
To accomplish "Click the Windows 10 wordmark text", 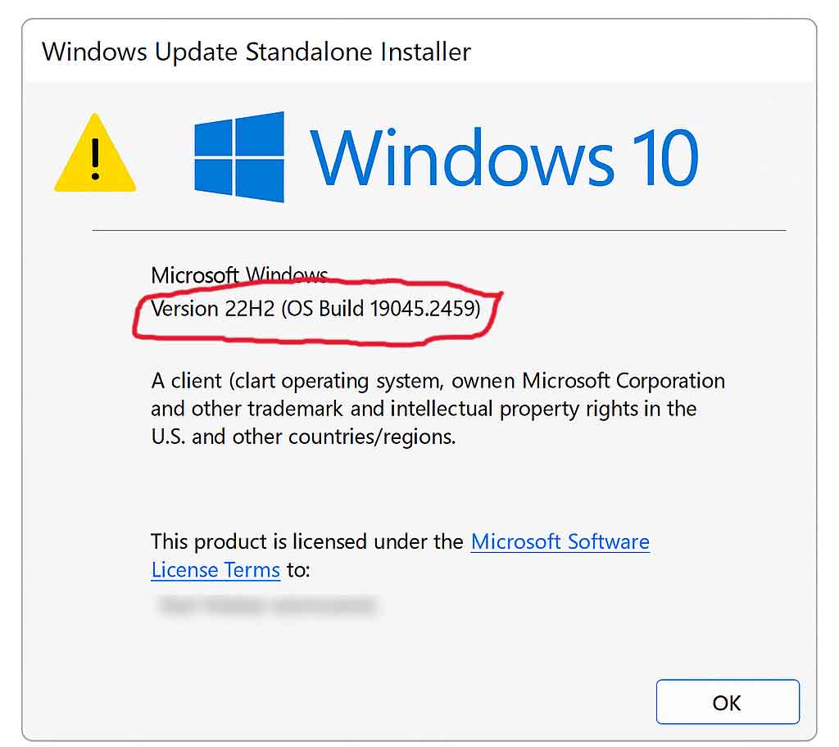I will click(x=504, y=158).
